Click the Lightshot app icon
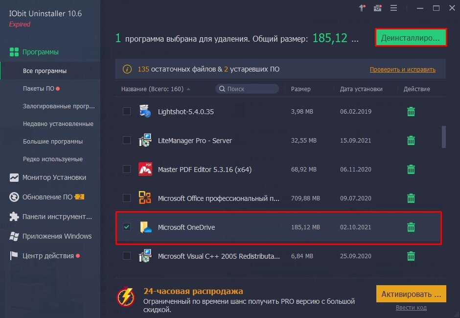 coord(145,111)
